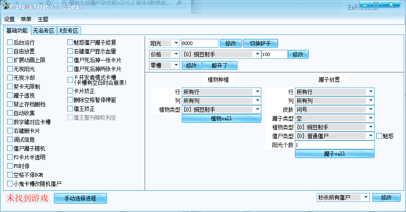Switch to the E支专区 tab
Image resolution: width=406 pixels, height=212 pixels.
coord(69,31)
